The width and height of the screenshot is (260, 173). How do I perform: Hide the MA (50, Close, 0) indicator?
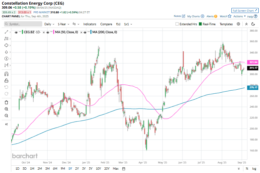click(48, 32)
